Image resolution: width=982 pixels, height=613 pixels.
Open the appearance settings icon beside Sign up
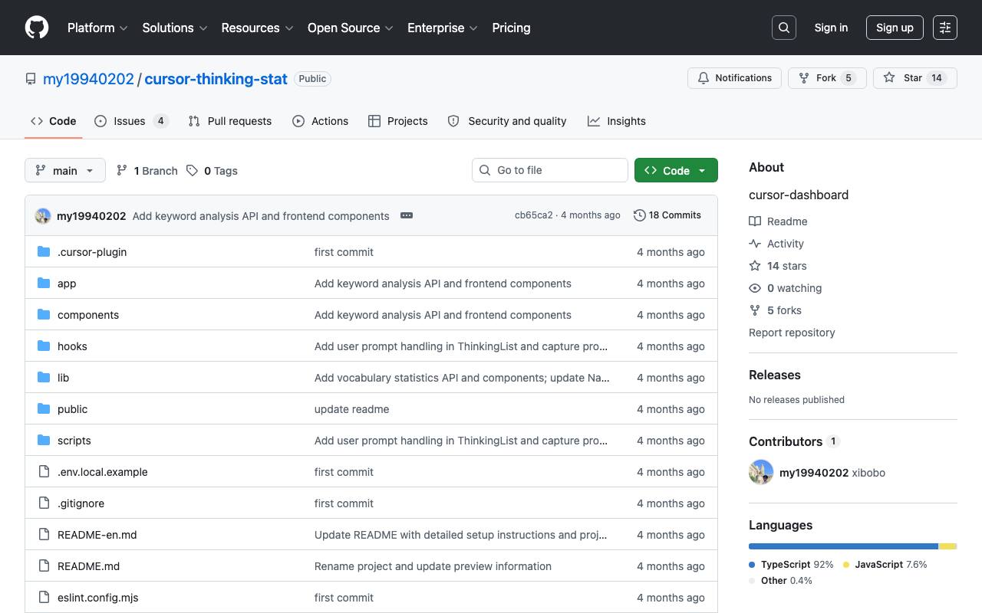(945, 28)
